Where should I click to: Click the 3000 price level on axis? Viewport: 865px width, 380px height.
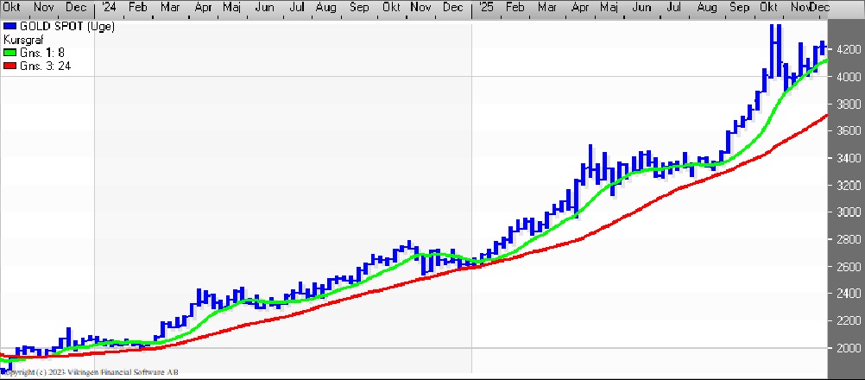pos(846,212)
